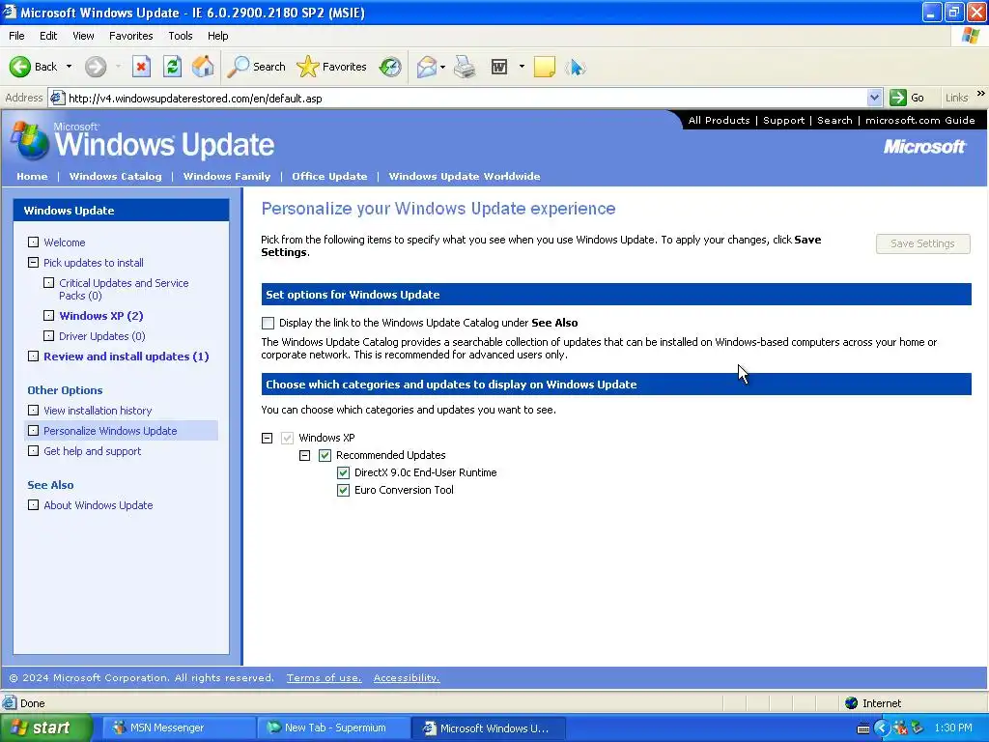
Task: Click the page icon in address bar
Action: click(x=57, y=98)
